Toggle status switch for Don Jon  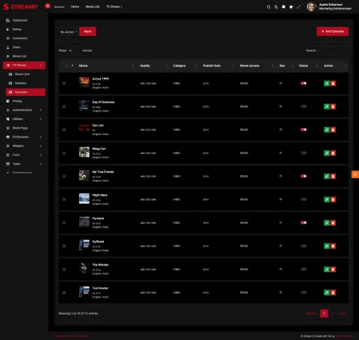click(304, 130)
